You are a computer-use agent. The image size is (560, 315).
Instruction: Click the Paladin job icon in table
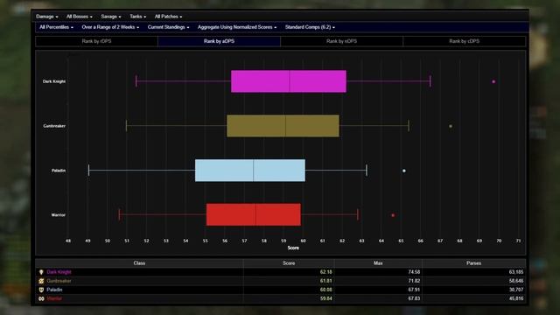click(x=41, y=290)
